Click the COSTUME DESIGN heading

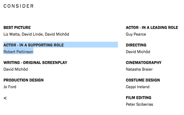(143, 80)
